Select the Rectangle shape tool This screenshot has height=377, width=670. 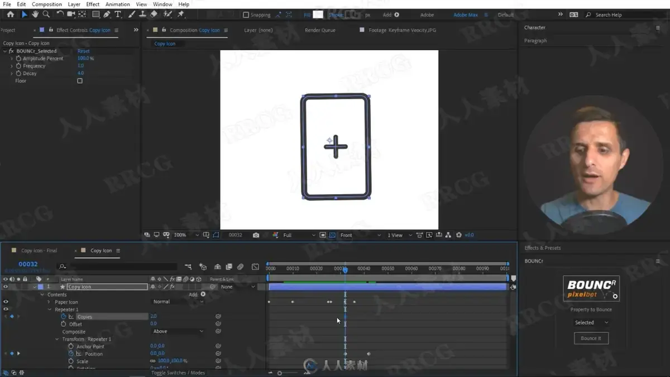tap(96, 14)
